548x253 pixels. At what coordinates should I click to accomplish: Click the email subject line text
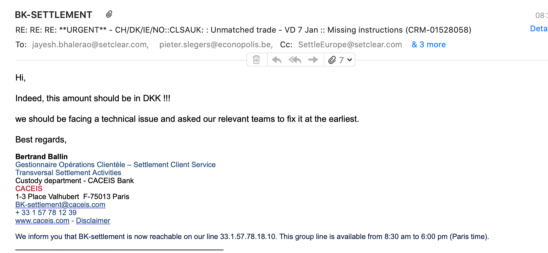(x=243, y=30)
